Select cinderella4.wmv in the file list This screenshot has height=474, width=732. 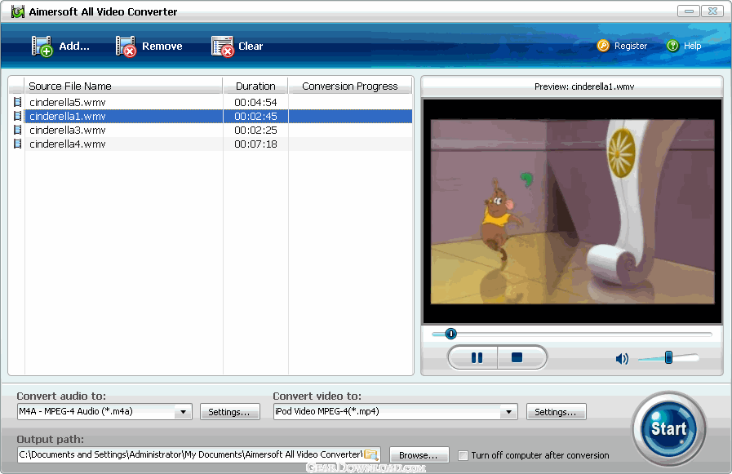68,144
